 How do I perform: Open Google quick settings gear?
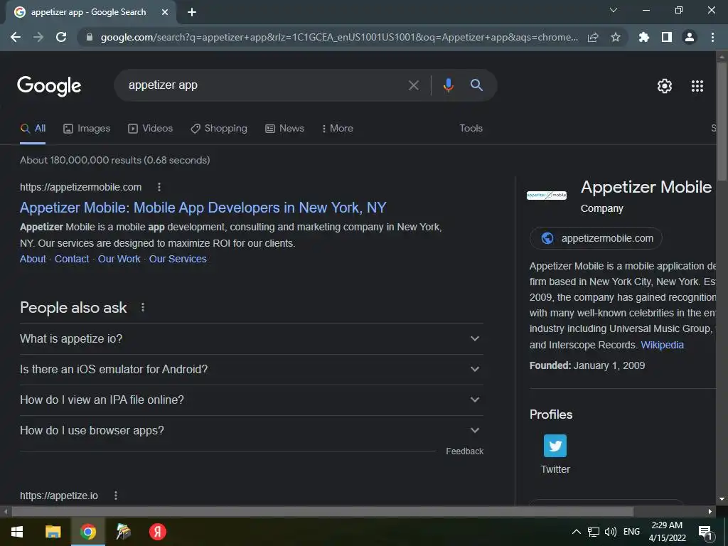(x=665, y=86)
